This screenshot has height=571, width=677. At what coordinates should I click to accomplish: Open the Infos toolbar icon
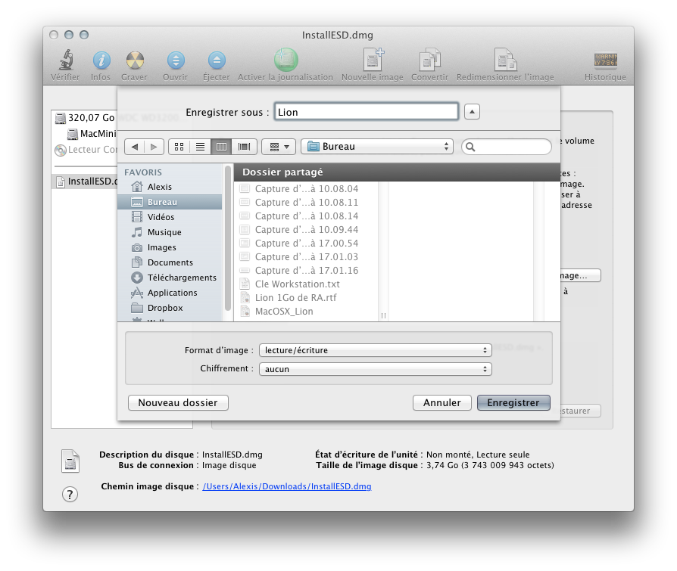pos(101,61)
